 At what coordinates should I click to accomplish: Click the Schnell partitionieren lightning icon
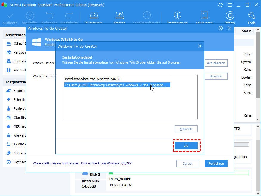8,100
